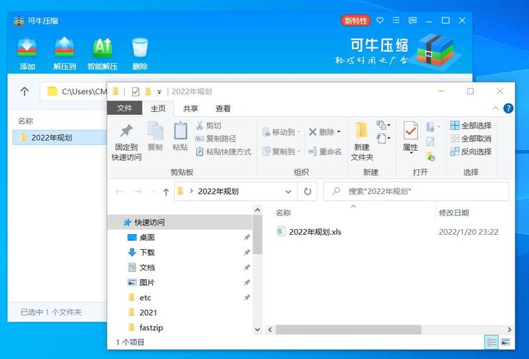Viewport: 529px width, 359px height.
Task: Click 固定到快速访问 pin icon
Action: [x=126, y=131]
